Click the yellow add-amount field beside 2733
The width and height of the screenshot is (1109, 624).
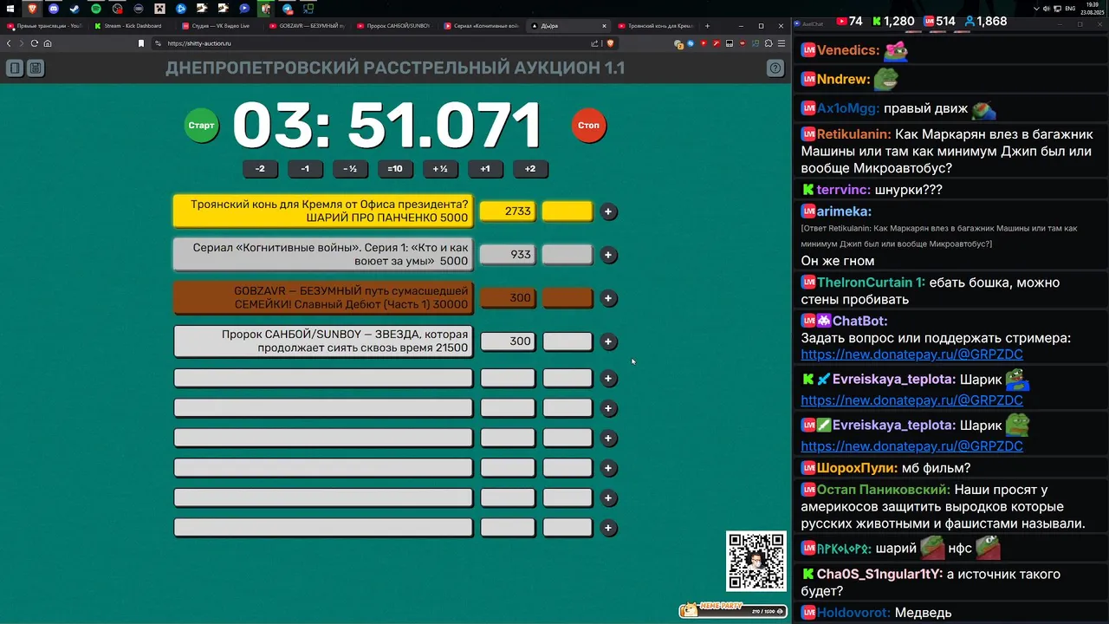(x=567, y=211)
